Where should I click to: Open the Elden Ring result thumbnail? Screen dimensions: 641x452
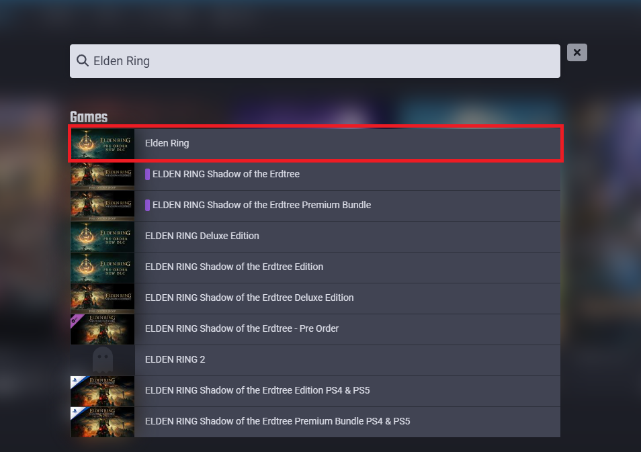coord(102,144)
